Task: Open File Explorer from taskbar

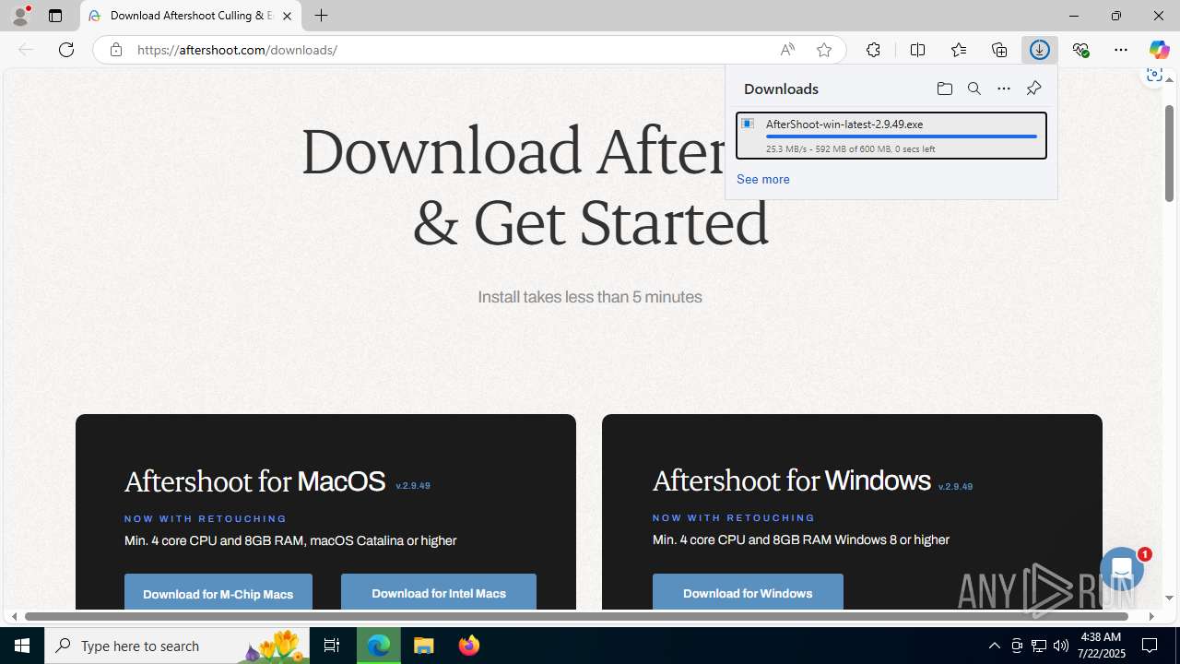Action: tap(424, 646)
